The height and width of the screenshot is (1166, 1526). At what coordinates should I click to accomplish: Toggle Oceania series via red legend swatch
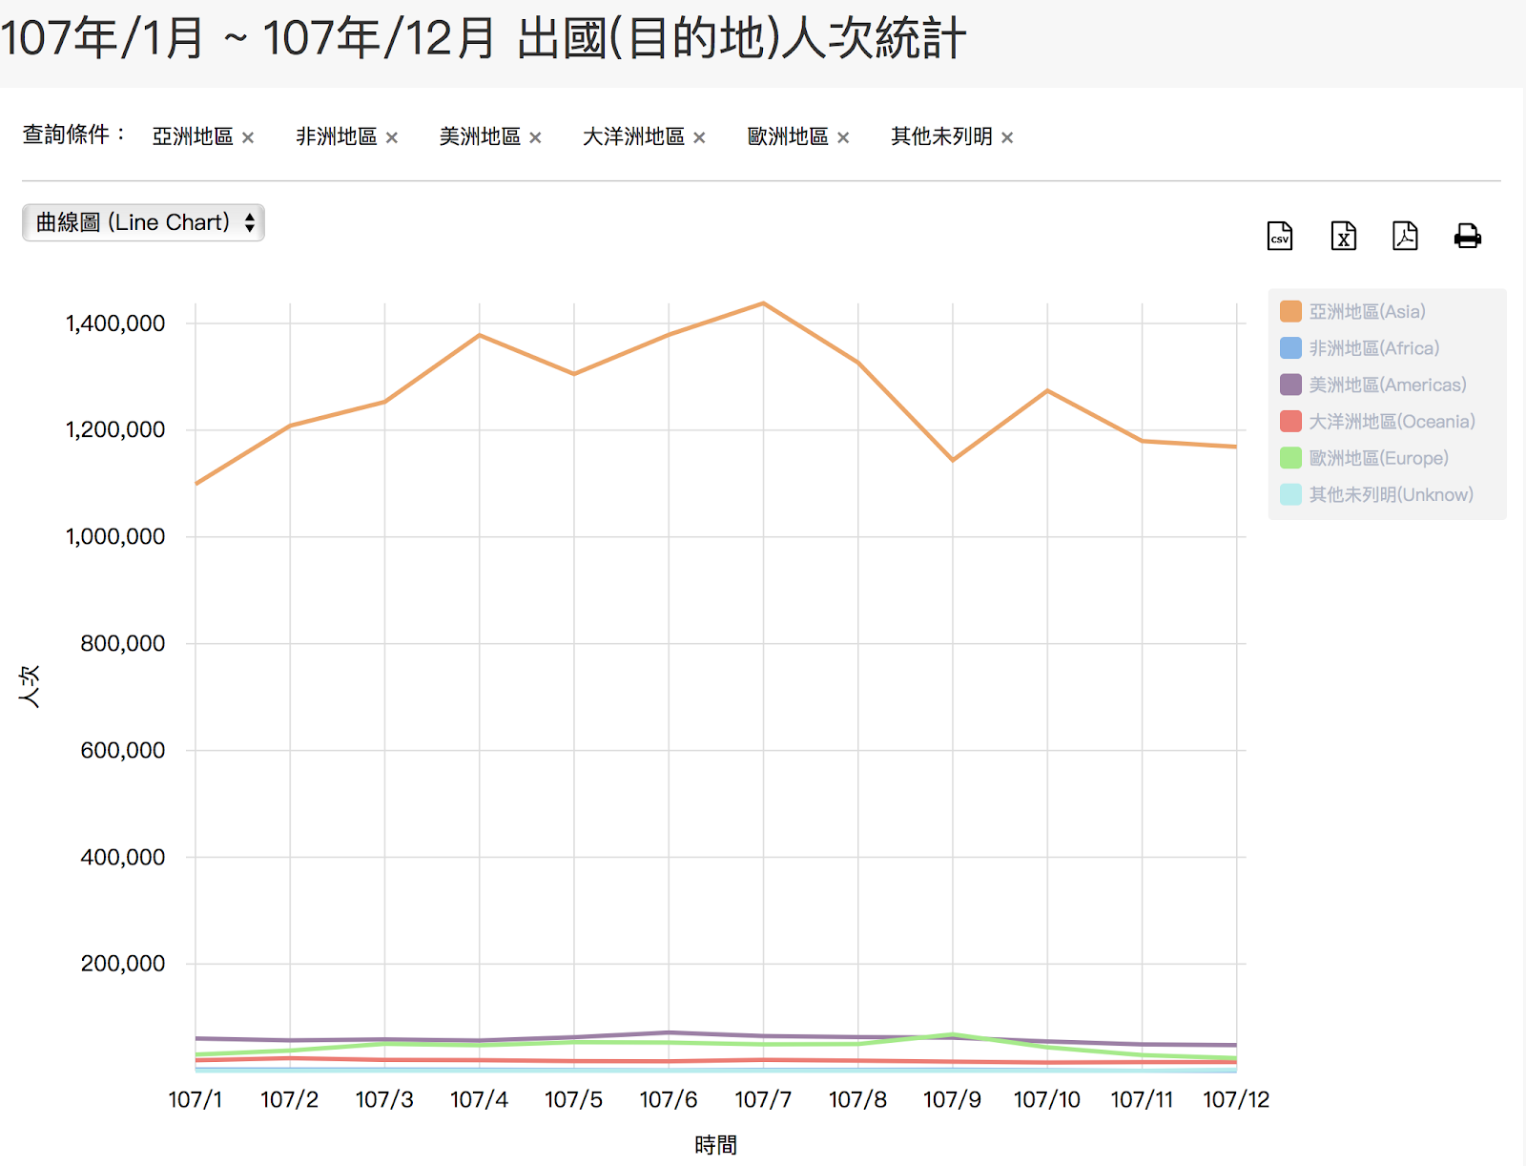click(x=1290, y=421)
